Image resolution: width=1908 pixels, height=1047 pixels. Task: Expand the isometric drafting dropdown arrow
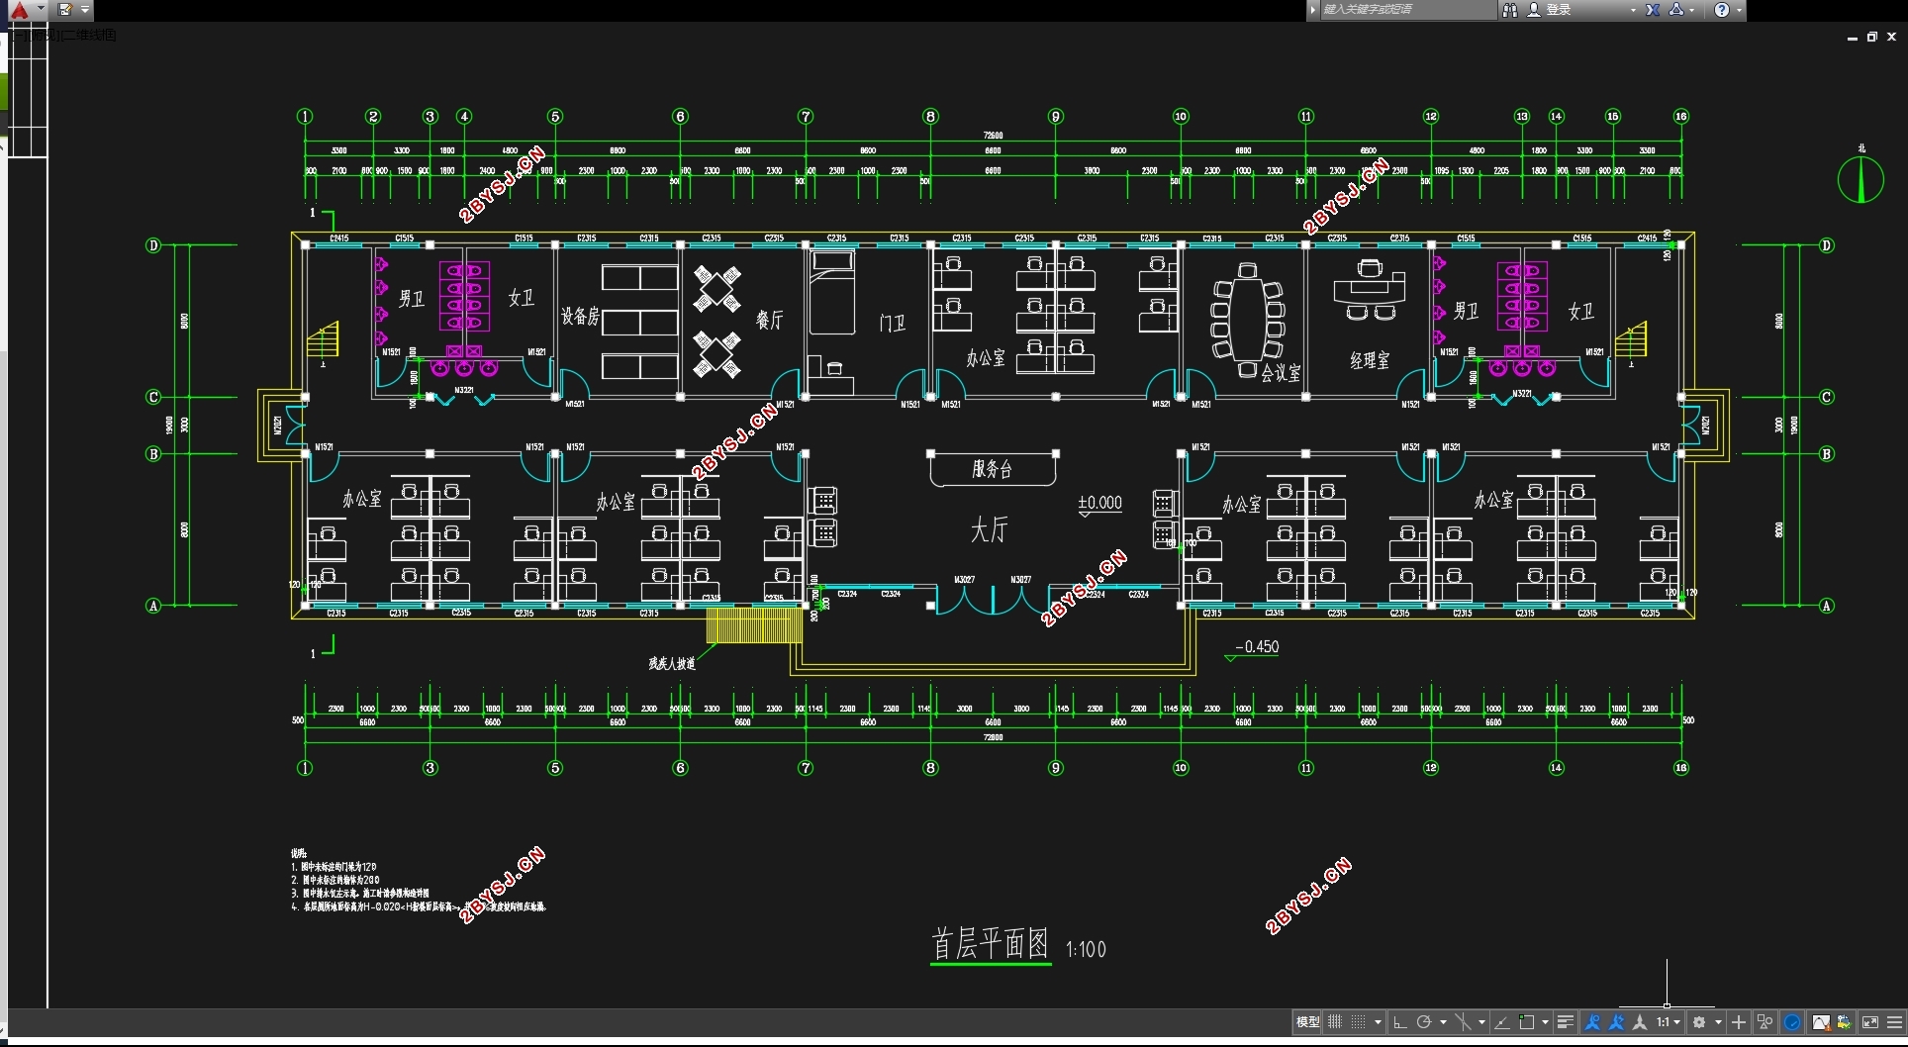coord(1481,1022)
